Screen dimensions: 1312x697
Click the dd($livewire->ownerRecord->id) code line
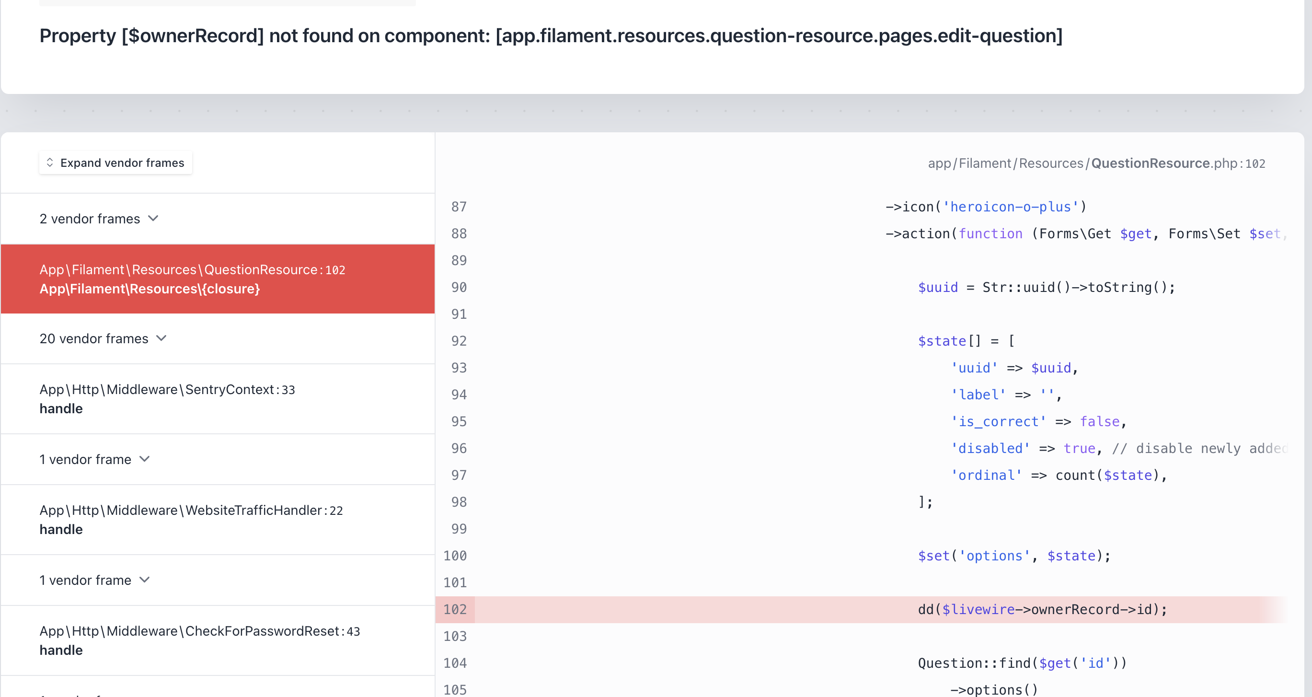tap(1042, 609)
